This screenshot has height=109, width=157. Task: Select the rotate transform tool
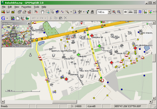(80, 12)
